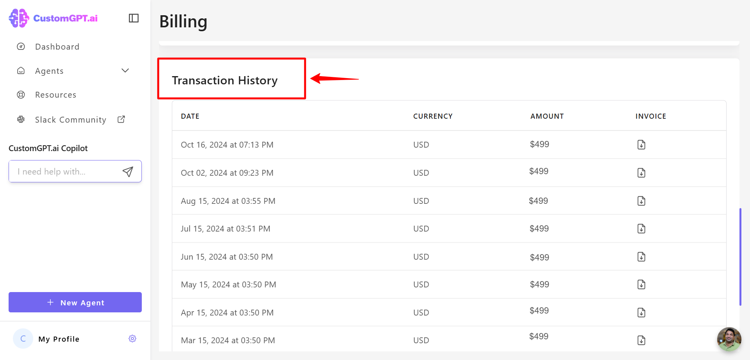
Task: Download invoice for Oct 02, 2024 transaction
Action: click(x=641, y=173)
